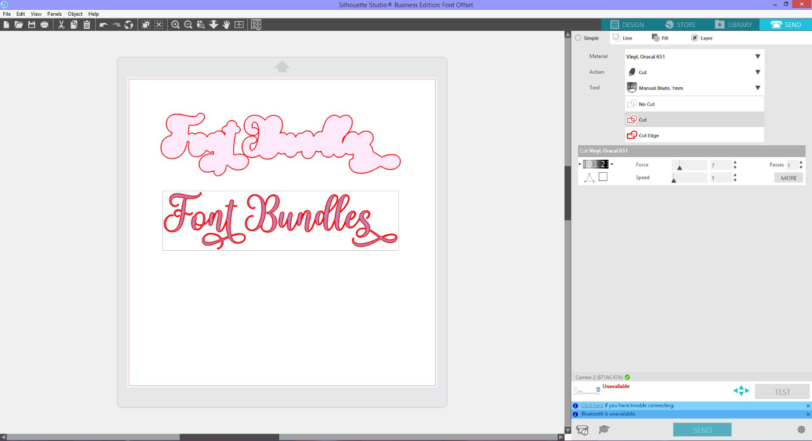Select the Simple radio button
Viewport: 812px width, 441px height.
(578, 38)
